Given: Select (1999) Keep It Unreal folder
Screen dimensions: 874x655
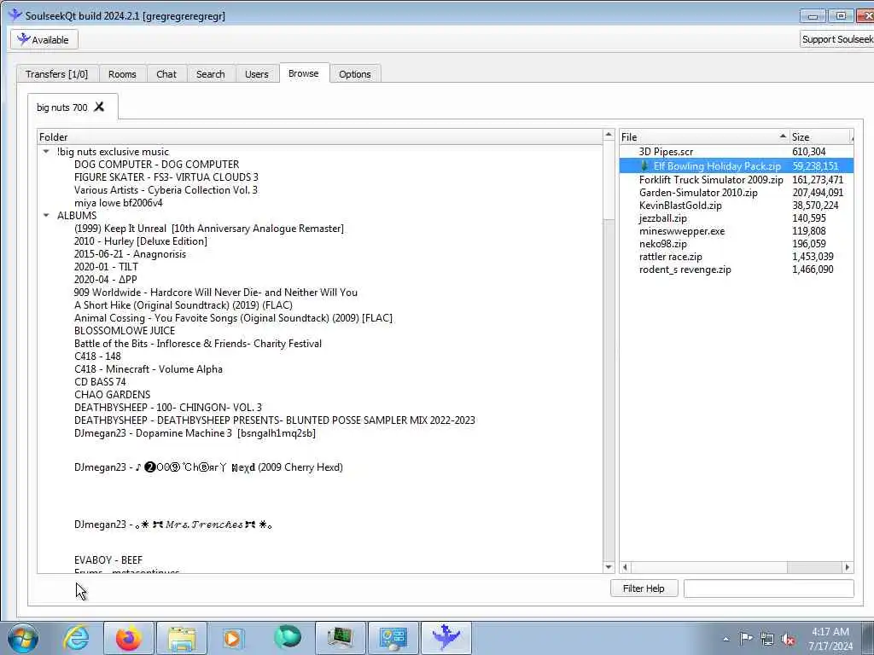Looking at the screenshot, I should (209, 229).
